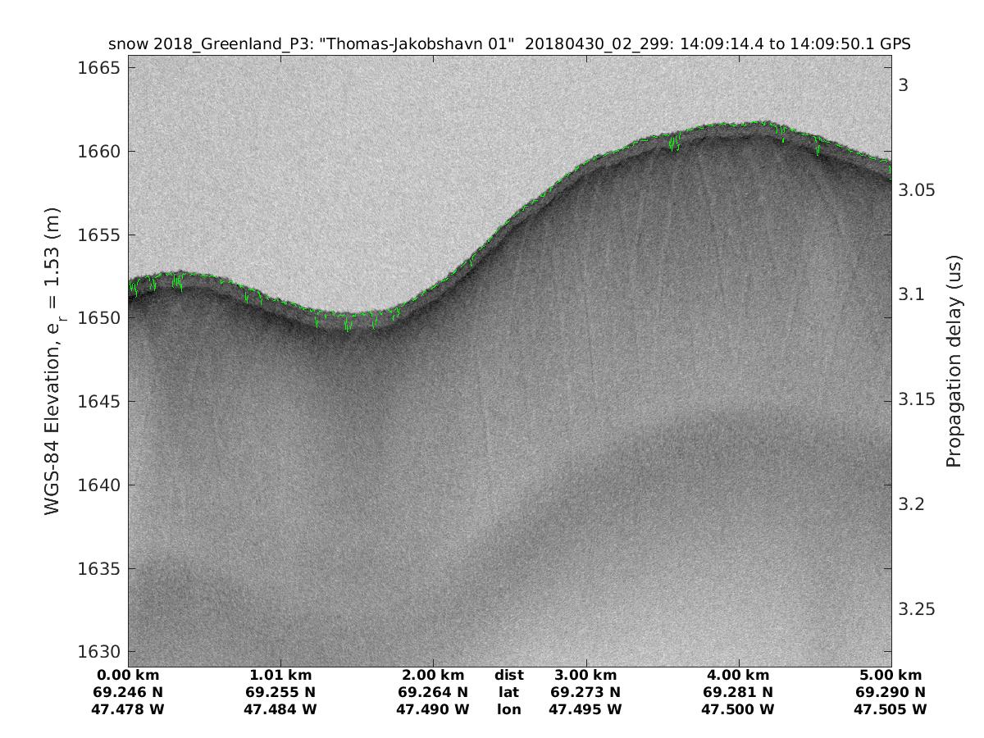Click the 'dist' legend label on x-axis
Viewport: 984px width, 738px height.
(508, 676)
